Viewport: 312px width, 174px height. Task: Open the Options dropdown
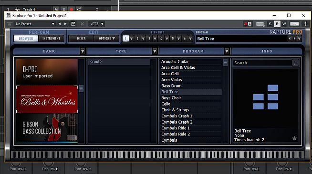pyautogui.click(x=107, y=39)
